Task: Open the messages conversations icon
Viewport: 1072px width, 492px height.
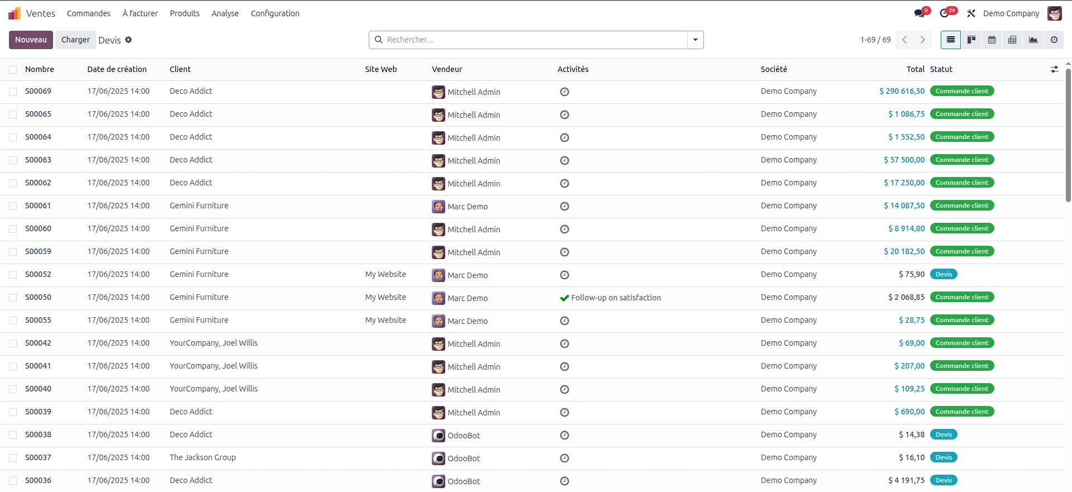Action: click(919, 13)
